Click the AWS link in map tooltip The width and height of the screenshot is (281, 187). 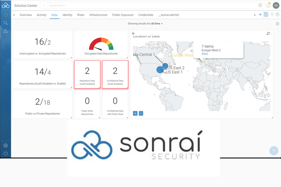point(205,54)
